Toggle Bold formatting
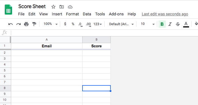The image size is (198, 105). click(162, 24)
